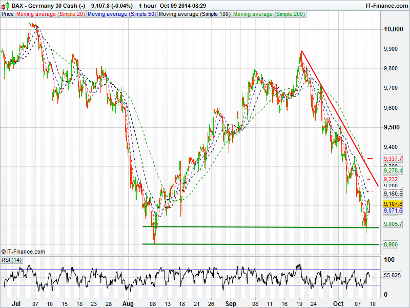Click the red 9,337.7 price label

[x=393, y=160]
